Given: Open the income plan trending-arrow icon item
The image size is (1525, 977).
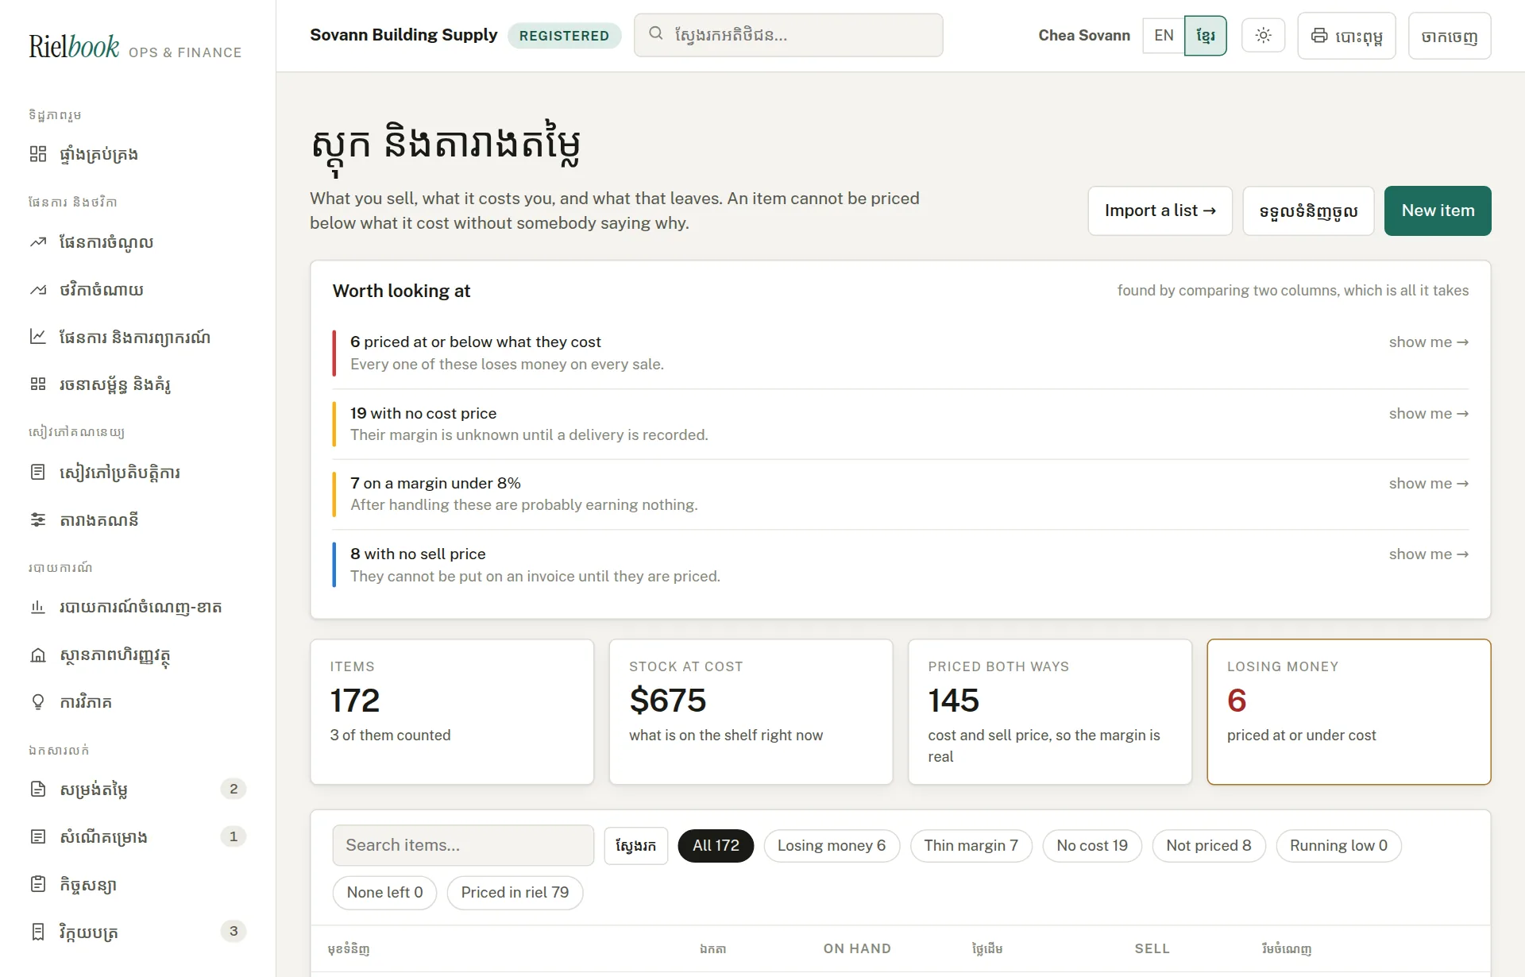Looking at the screenshot, I should pos(38,242).
